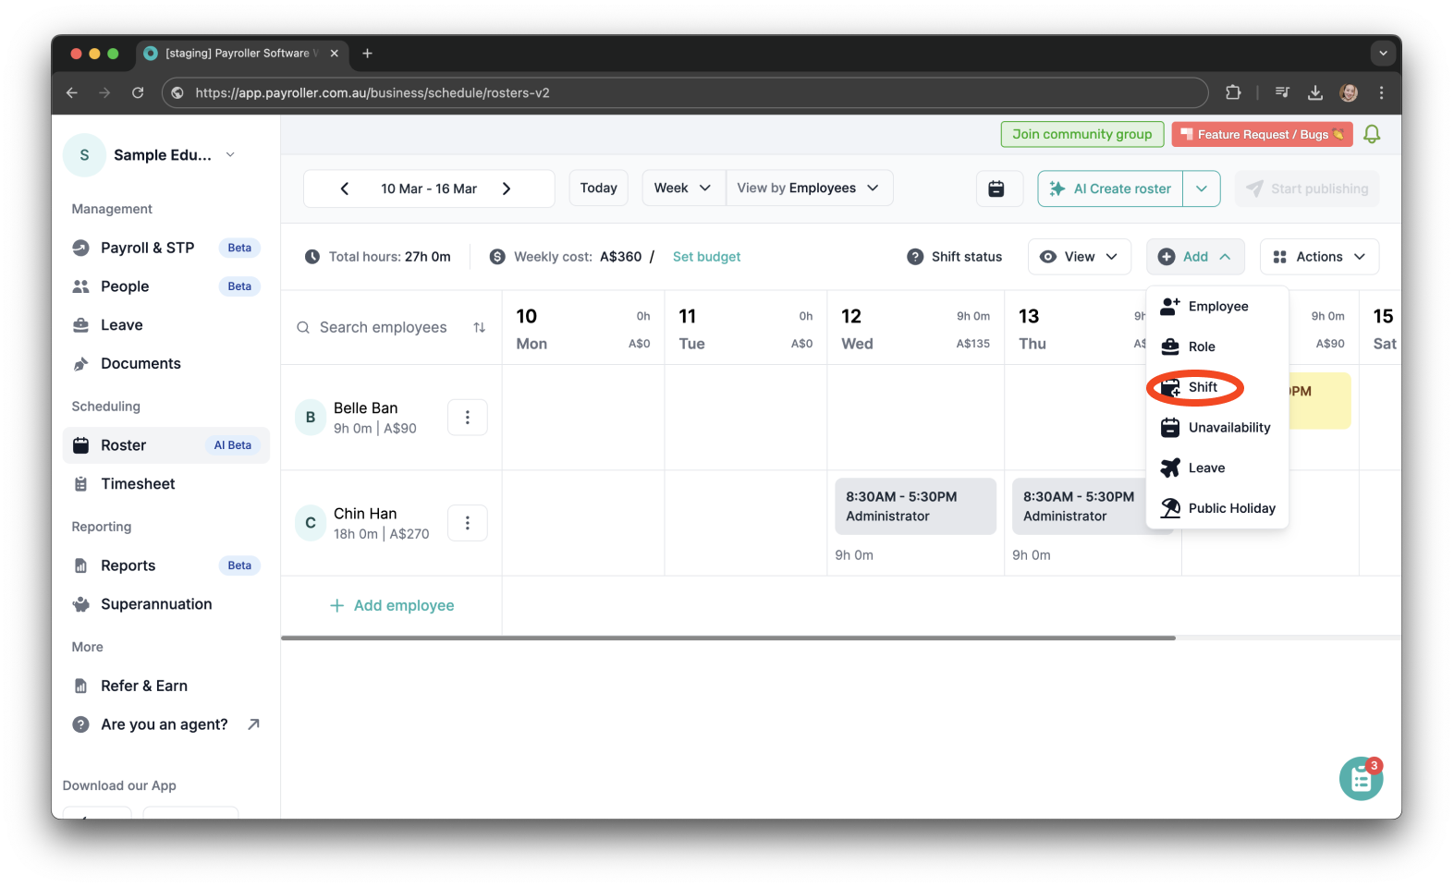Click the Search employees field
Viewport: 1454px width, 887px height.
[x=383, y=328]
